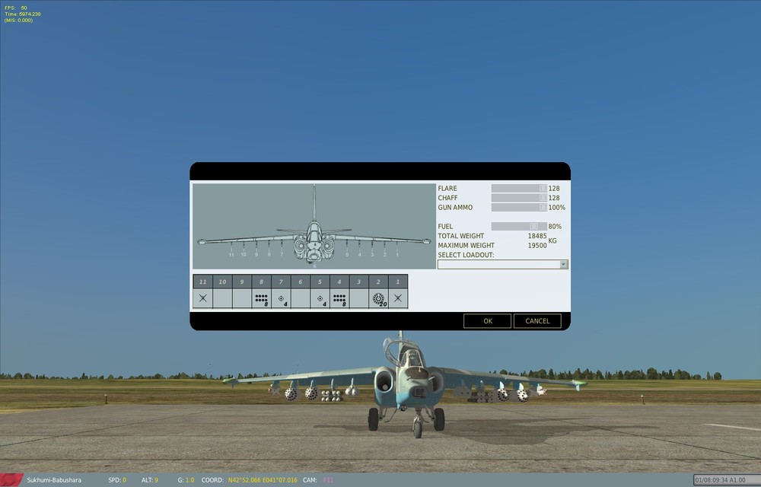Click the aircraft front-view pylon diagram
Screen dimensions: 761x487
point(314,226)
